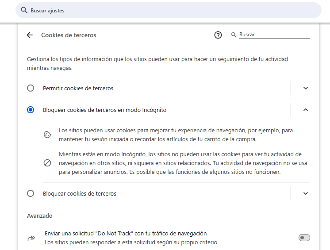Click 'Los sitios pueden usar cookies para mejorar' text
This screenshot has width=330, height=250.
(176, 135)
